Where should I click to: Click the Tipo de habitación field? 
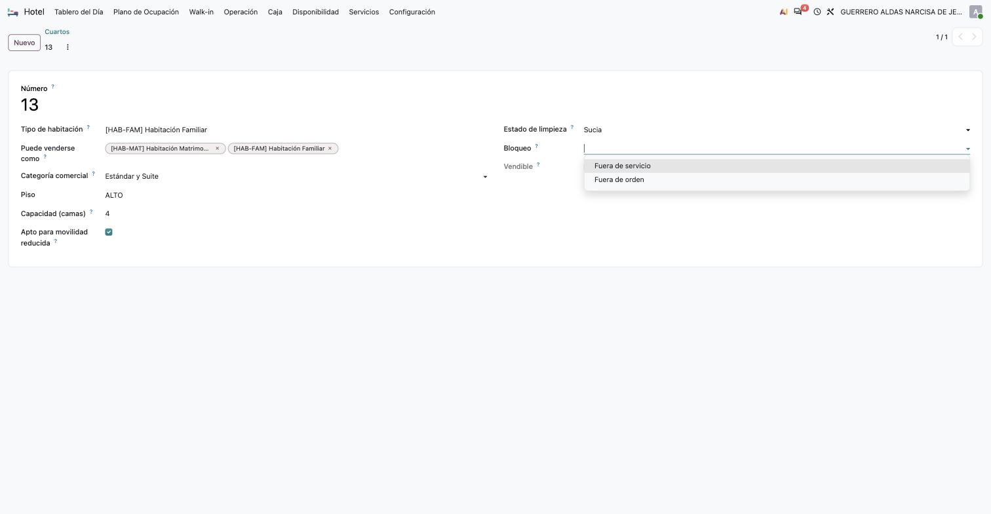tap(296, 130)
